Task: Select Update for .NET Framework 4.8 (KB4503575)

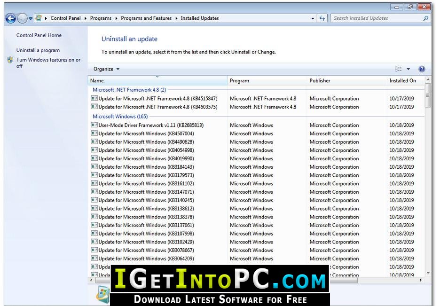Action: [257, 107]
